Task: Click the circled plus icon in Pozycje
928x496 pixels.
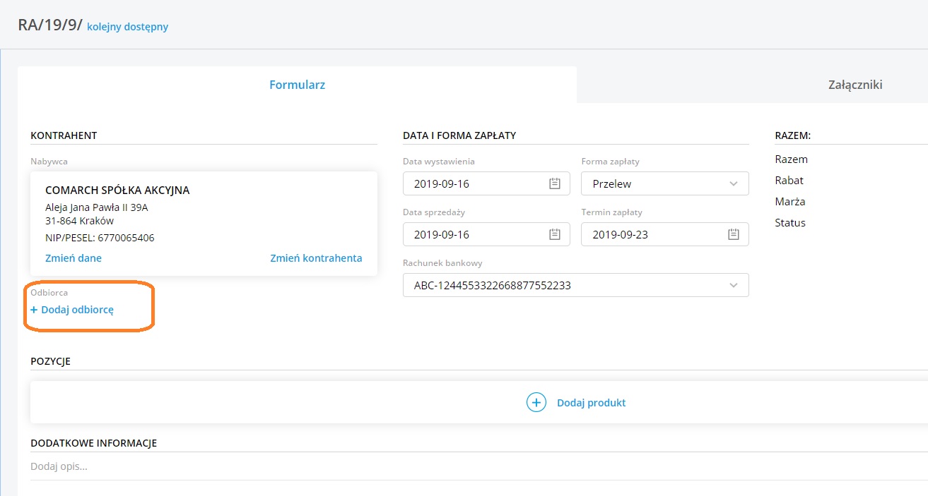Action: click(x=536, y=403)
